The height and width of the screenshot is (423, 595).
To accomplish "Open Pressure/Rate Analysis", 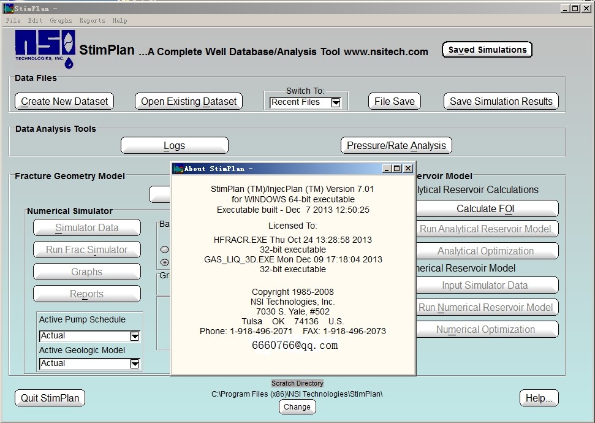I will (x=396, y=145).
